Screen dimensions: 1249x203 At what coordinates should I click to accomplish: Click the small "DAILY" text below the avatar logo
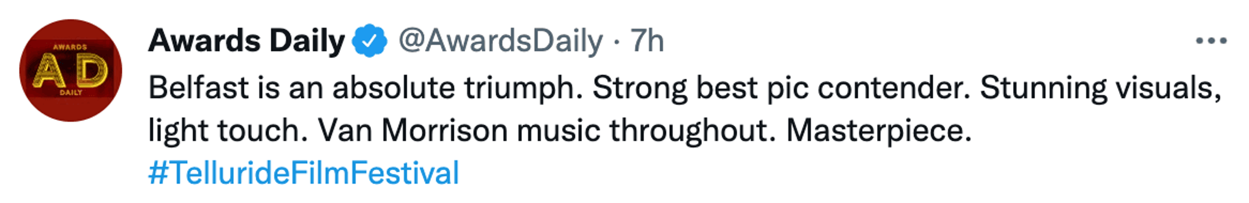pos(71,92)
